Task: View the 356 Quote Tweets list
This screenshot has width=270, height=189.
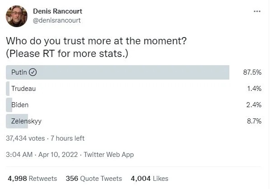Action: pos(94,179)
